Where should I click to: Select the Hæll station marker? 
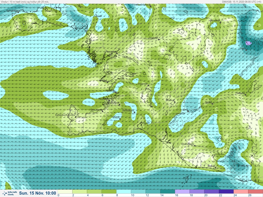(x=188, y=111)
